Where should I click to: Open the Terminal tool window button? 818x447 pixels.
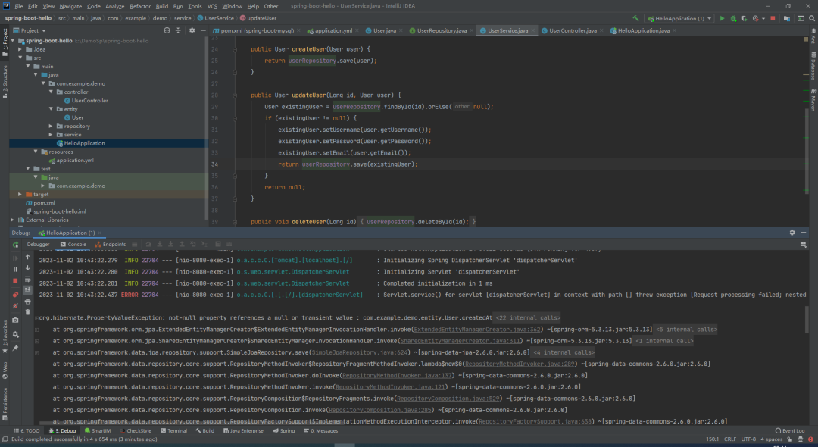(x=173, y=431)
